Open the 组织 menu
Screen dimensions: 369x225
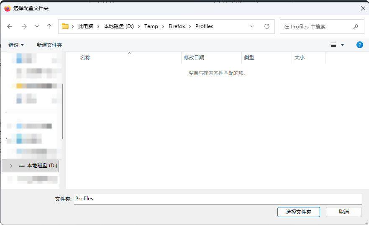(x=16, y=45)
